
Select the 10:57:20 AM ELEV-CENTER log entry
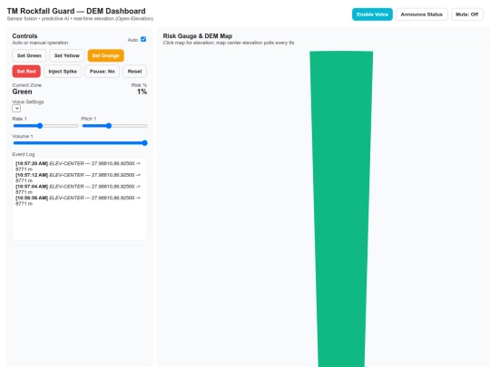78,166
